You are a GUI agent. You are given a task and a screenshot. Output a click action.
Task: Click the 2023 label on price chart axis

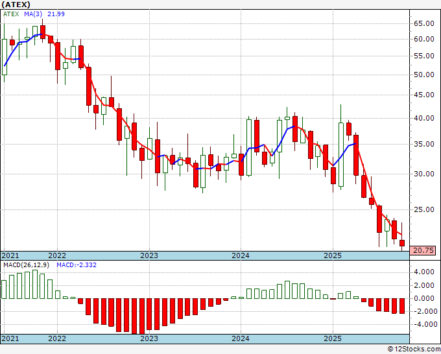pos(149,255)
